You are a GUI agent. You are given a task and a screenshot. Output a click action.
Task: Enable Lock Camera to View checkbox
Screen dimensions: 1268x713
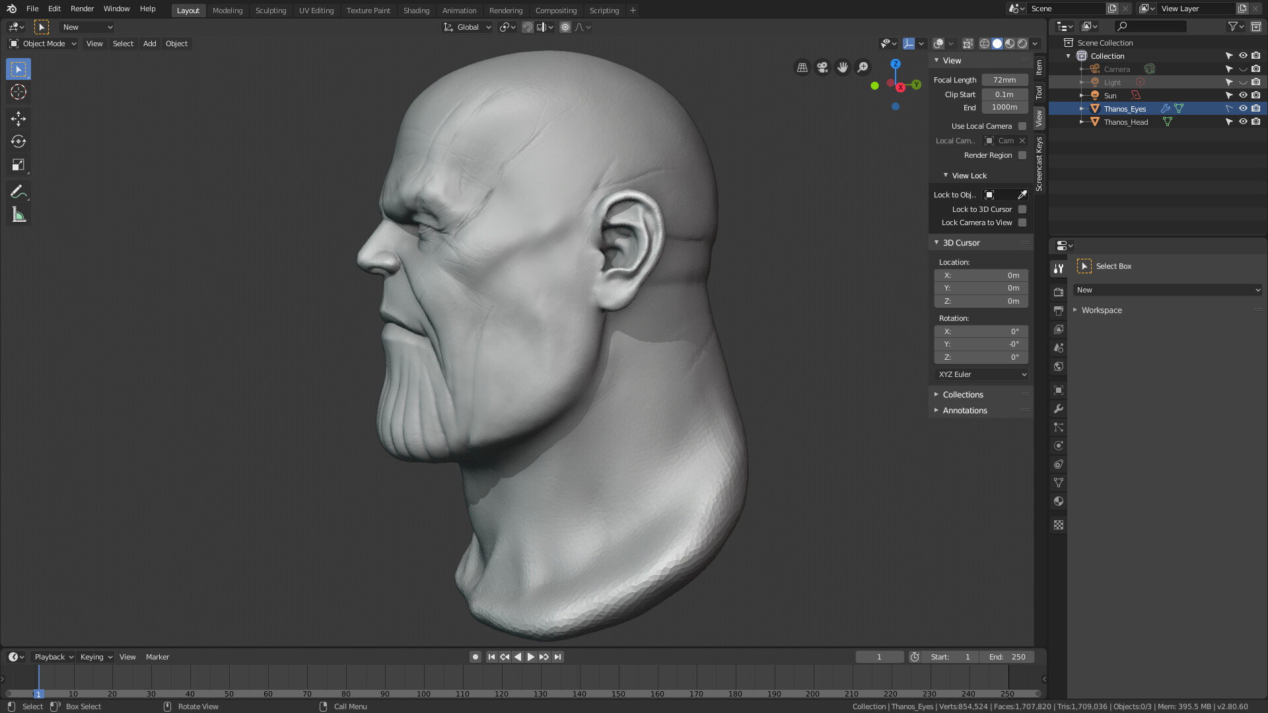coord(1022,222)
